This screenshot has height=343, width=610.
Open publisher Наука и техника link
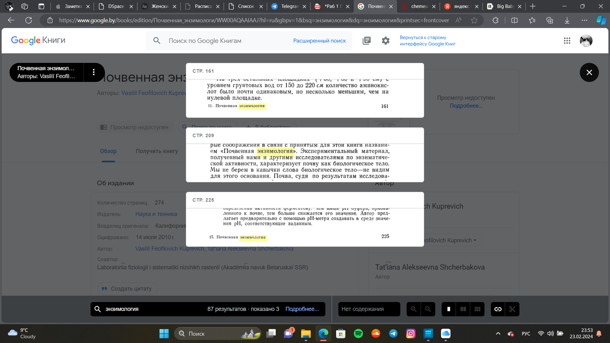click(156, 214)
